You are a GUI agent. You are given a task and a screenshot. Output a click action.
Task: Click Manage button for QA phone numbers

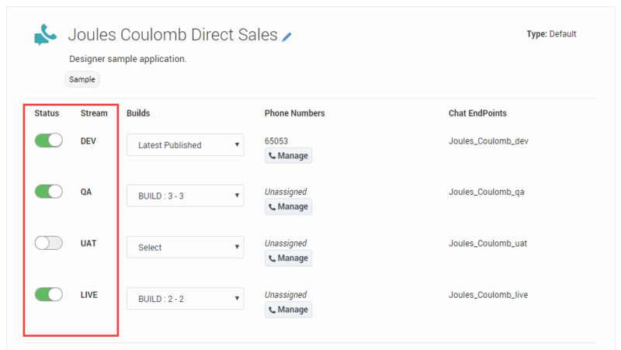(288, 207)
